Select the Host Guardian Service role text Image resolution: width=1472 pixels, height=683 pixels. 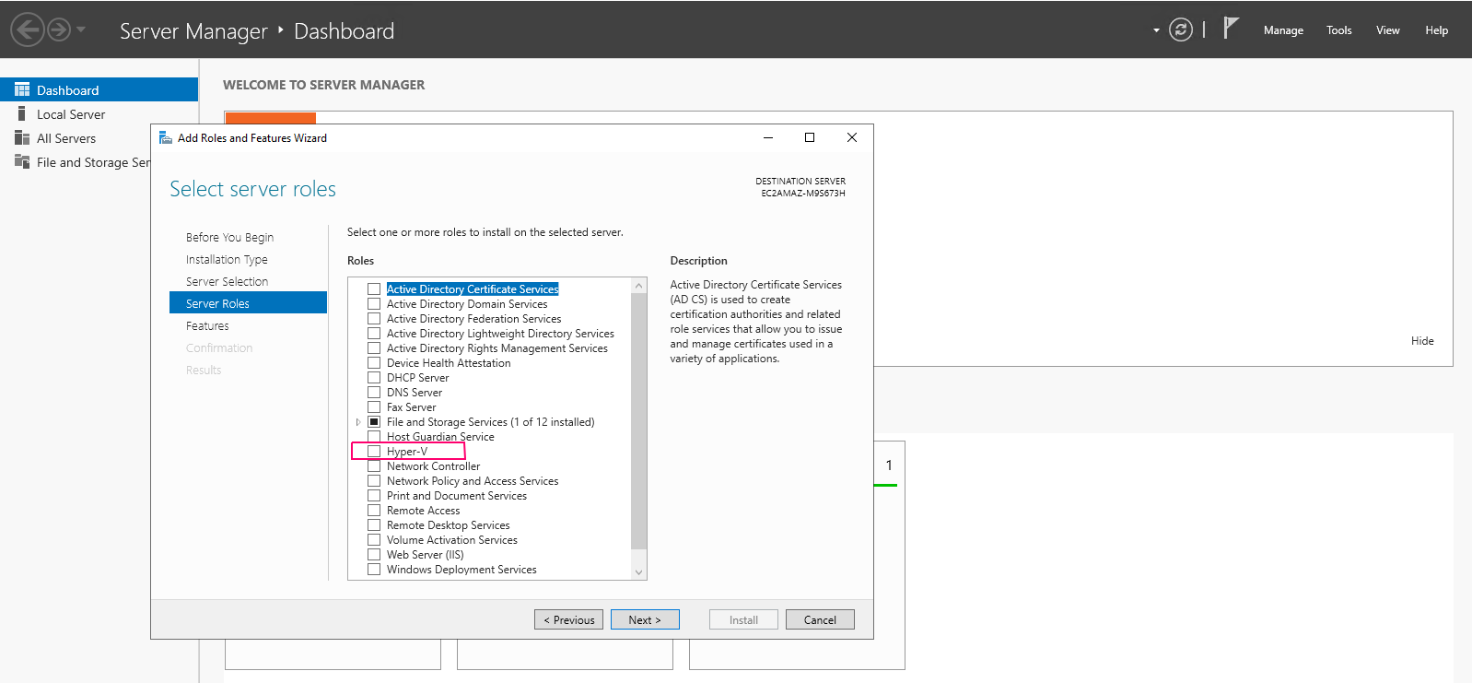pos(440,437)
